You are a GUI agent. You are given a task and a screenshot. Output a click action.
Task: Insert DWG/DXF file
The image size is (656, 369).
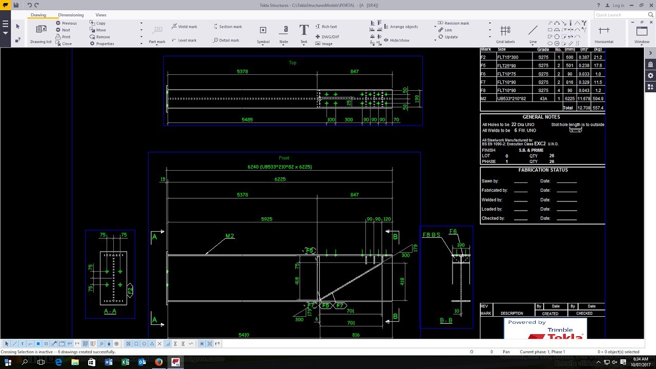pyautogui.click(x=327, y=37)
